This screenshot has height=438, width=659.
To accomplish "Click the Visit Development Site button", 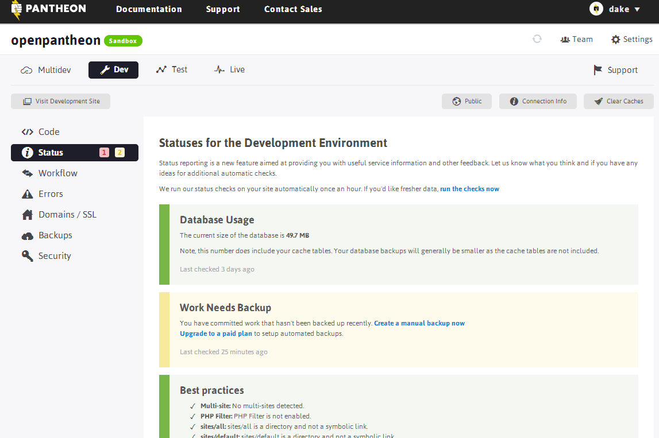I will pyautogui.click(x=60, y=101).
